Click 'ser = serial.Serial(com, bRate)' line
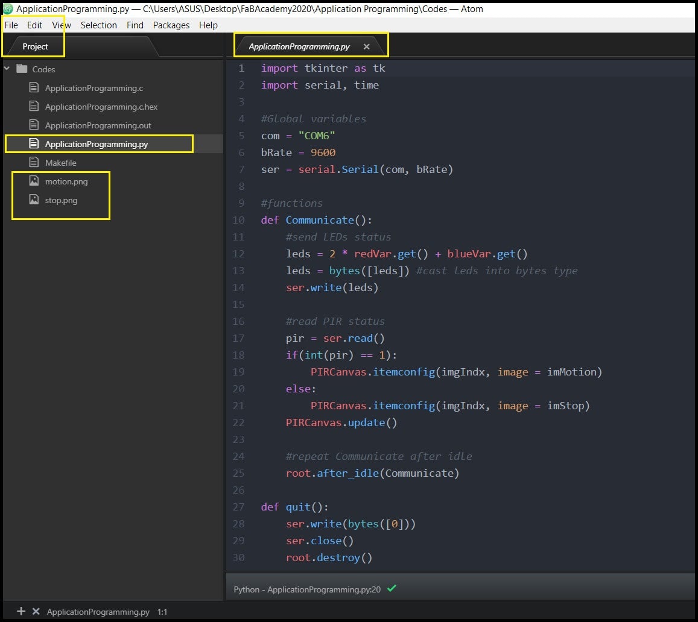Screen dimensions: 698x622 [357, 169]
